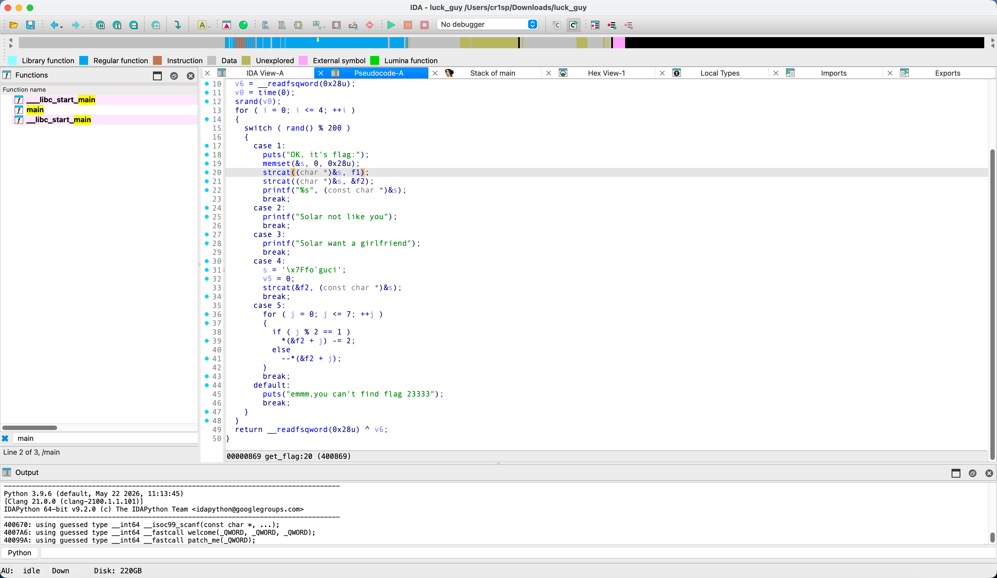Close the Pseudocode-A tab
The image size is (997, 578).
[321, 73]
